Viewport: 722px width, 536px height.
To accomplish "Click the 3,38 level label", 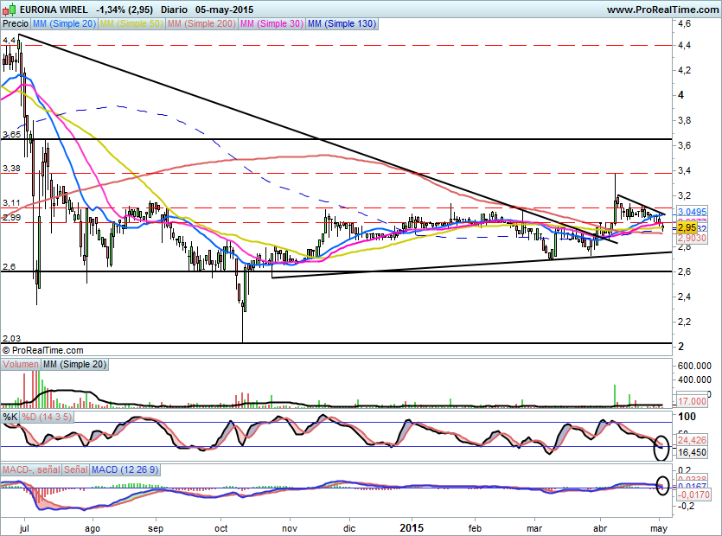I will [x=11, y=169].
